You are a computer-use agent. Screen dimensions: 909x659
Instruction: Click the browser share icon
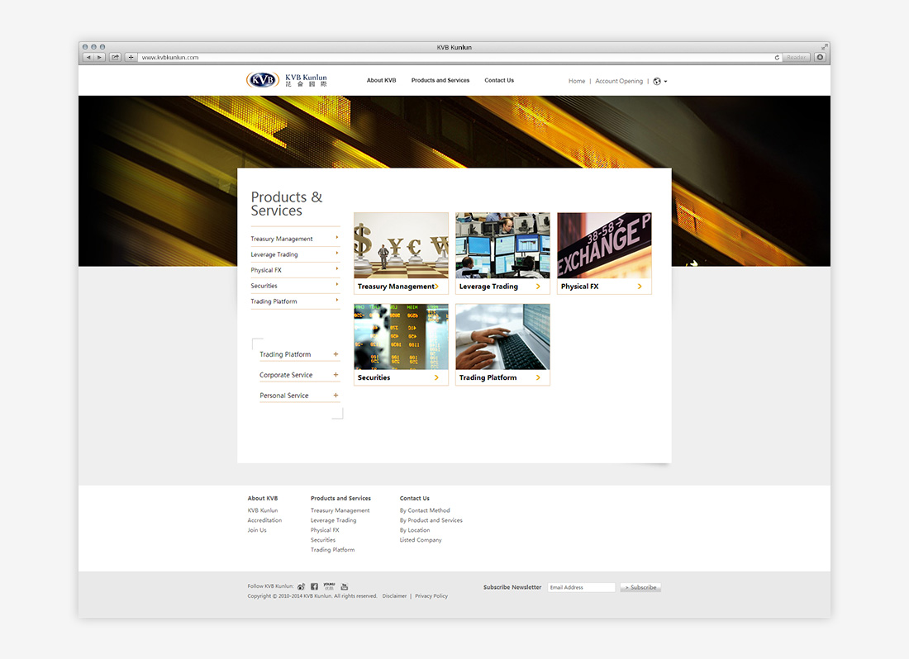tap(115, 58)
